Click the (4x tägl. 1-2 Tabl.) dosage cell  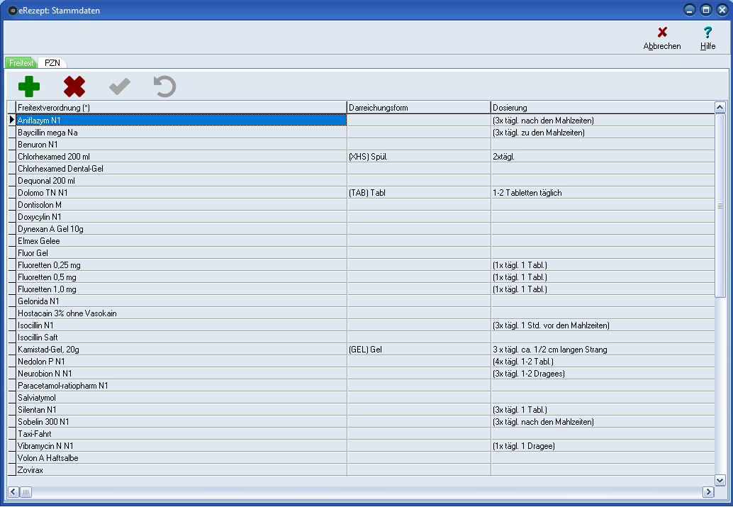603,362
